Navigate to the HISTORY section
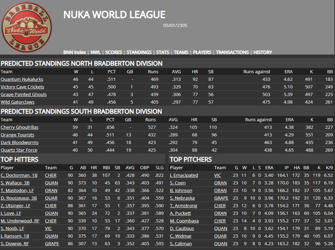Viewport: 335px width, 250px height. point(263,52)
